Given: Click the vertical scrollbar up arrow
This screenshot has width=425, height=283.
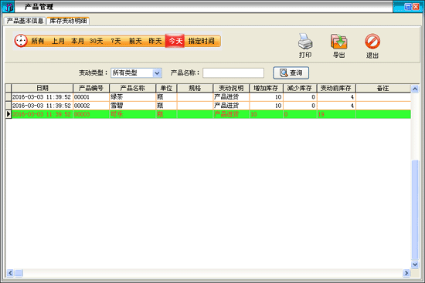Looking at the screenshot, I should tap(415, 89).
